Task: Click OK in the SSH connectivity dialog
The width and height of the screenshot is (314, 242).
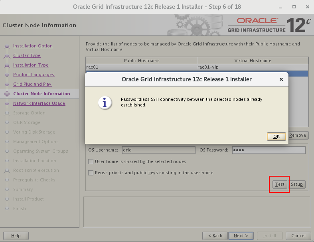Action: pos(276,136)
